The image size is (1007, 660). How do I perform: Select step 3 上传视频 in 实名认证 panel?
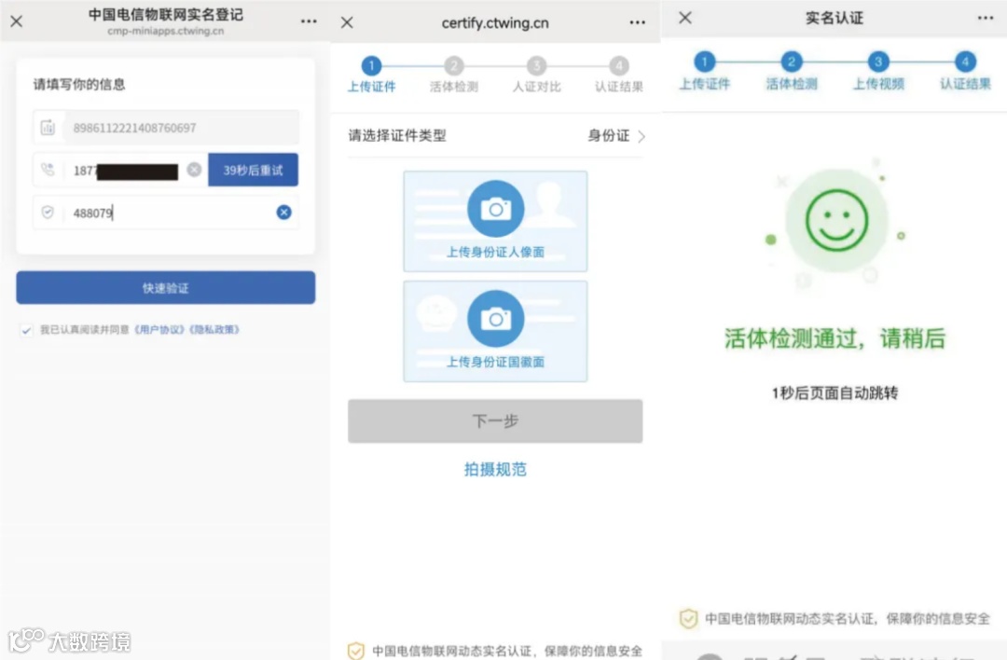point(878,71)
